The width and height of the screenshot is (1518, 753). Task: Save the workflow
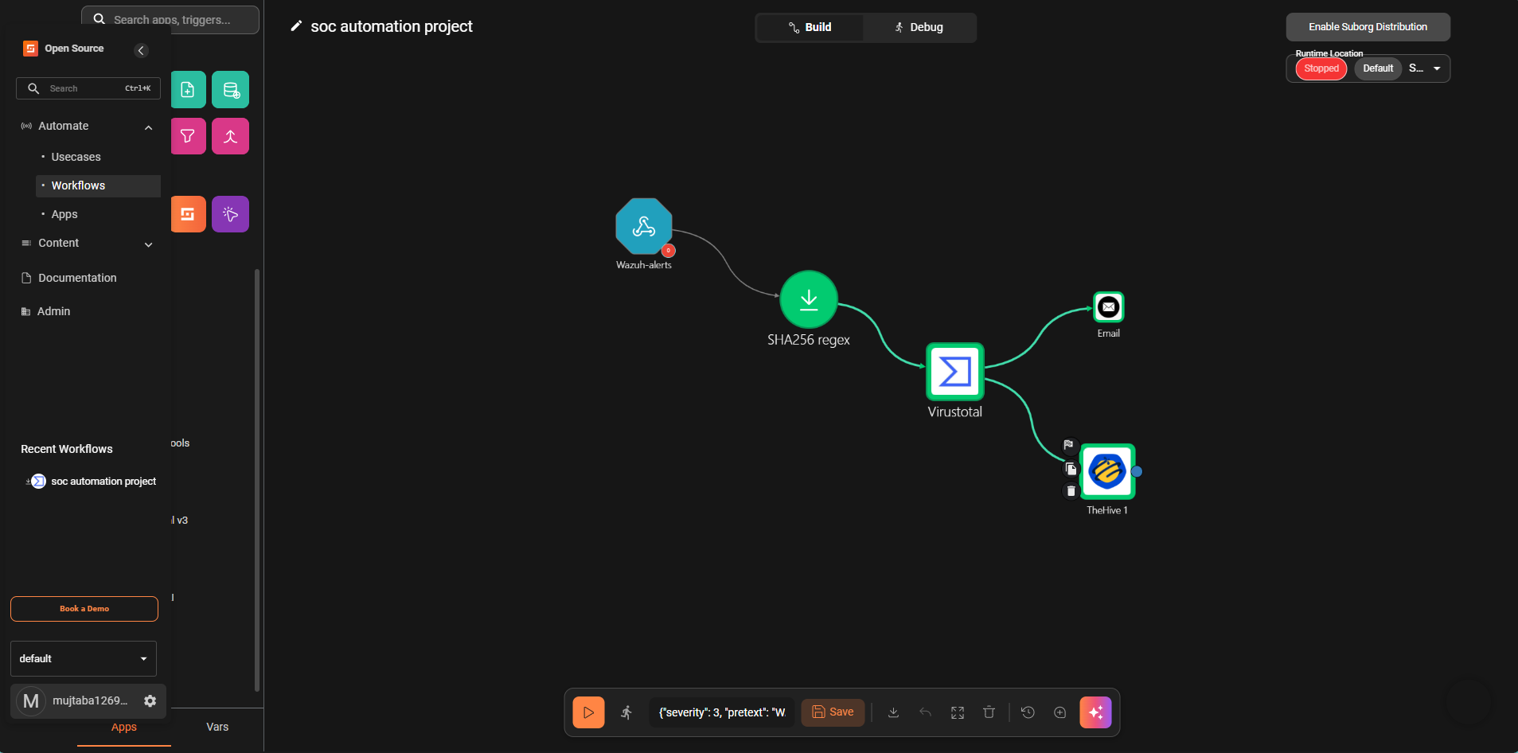coord(833,712)
